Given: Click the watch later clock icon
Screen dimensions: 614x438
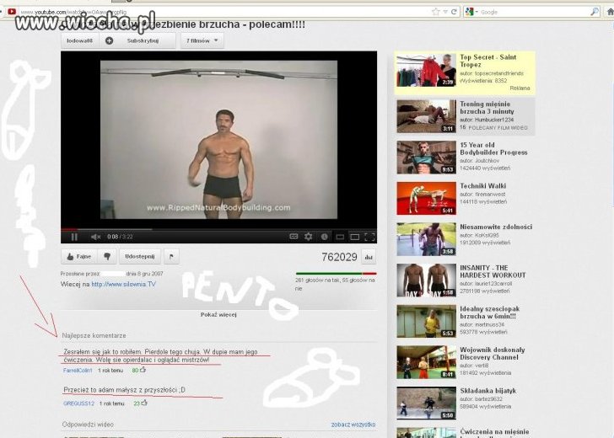Looking at the screenshot, I should (x=324, y=237).
